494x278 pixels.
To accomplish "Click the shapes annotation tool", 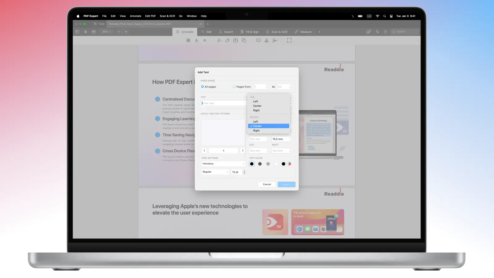I will tap(244, 40).
